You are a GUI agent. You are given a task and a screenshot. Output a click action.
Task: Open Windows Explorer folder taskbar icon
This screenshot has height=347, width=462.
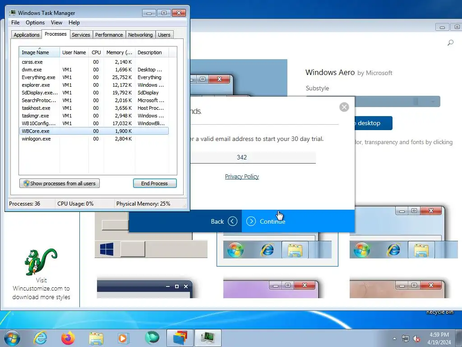click(x=96, y=338)
